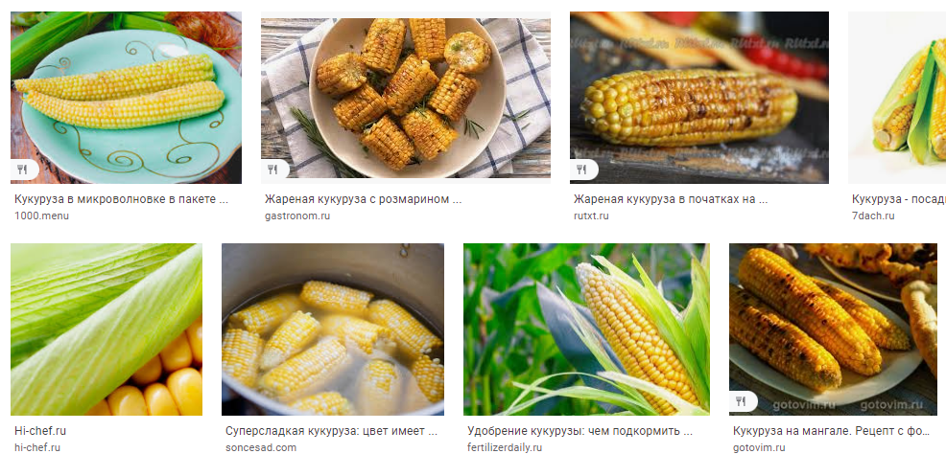Open 'Жареная кукуруза в початках на' title
This screenshot has width=946, height=454.
pos(671,199)
